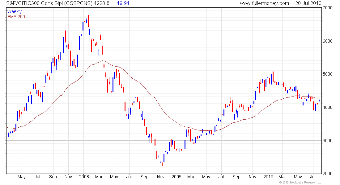Click the +49.91 price change figure
340x185 pixels.
(x=121, y=3)
